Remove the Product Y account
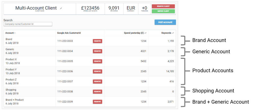Viewport: 271px width, 110px height. point(97,71)
